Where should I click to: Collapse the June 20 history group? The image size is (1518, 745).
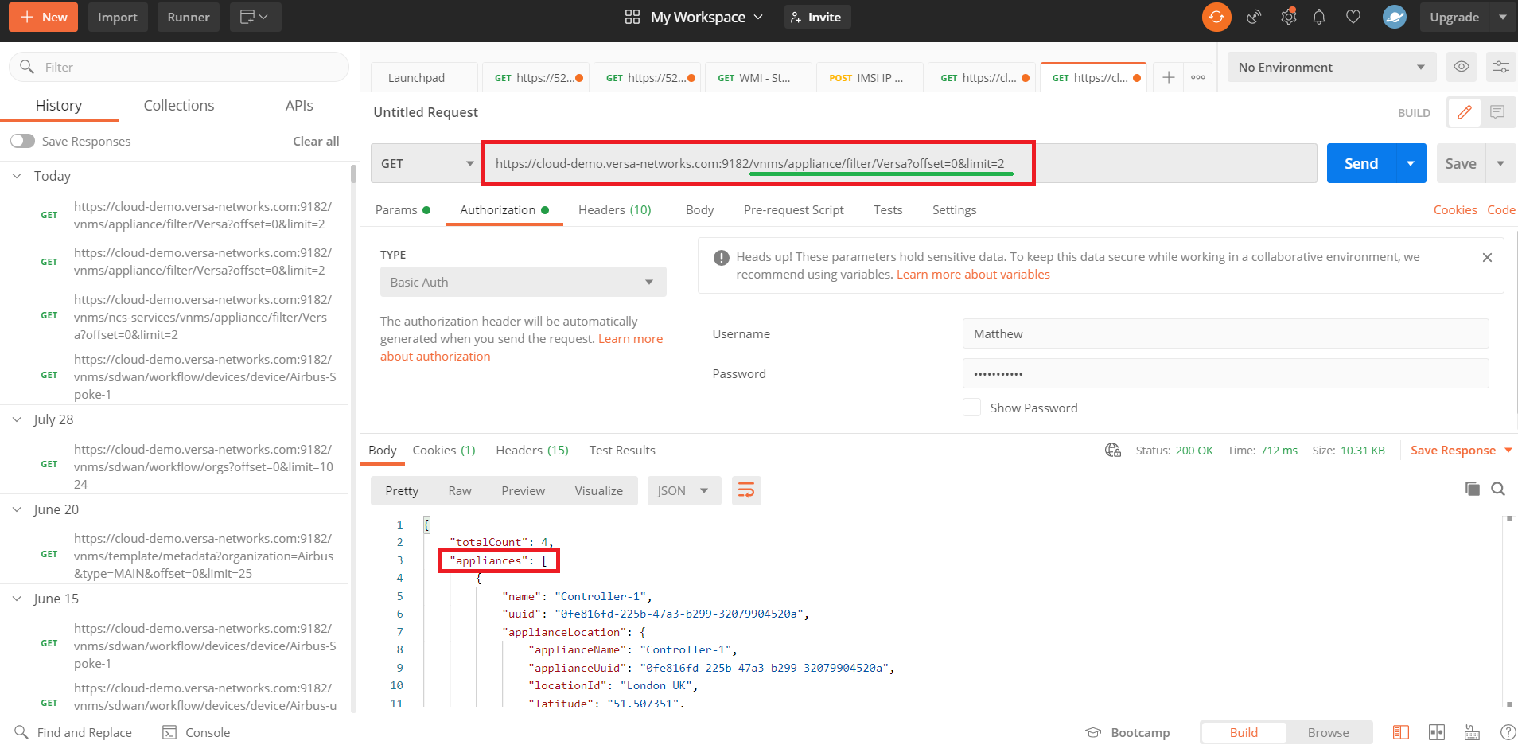coord(17,509)
